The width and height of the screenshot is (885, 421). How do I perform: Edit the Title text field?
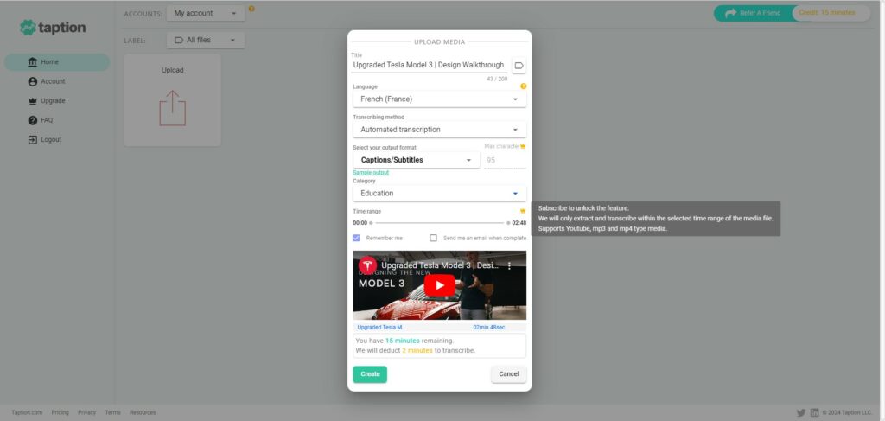(430, 65)
